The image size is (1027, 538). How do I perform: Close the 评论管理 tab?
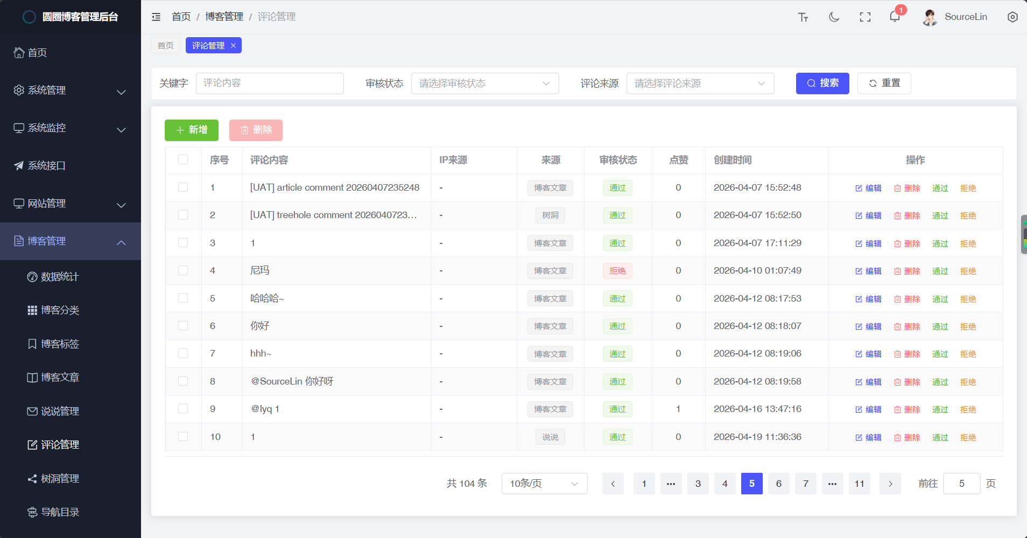tap(233, 46)
